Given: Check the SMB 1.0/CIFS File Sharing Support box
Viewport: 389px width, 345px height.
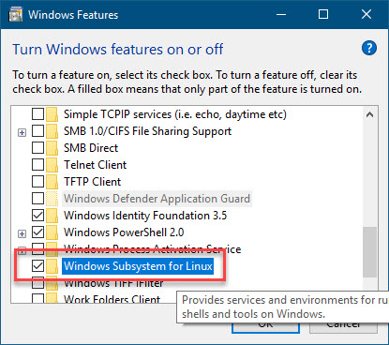Looking at the screenshot, I should [37, 131].
